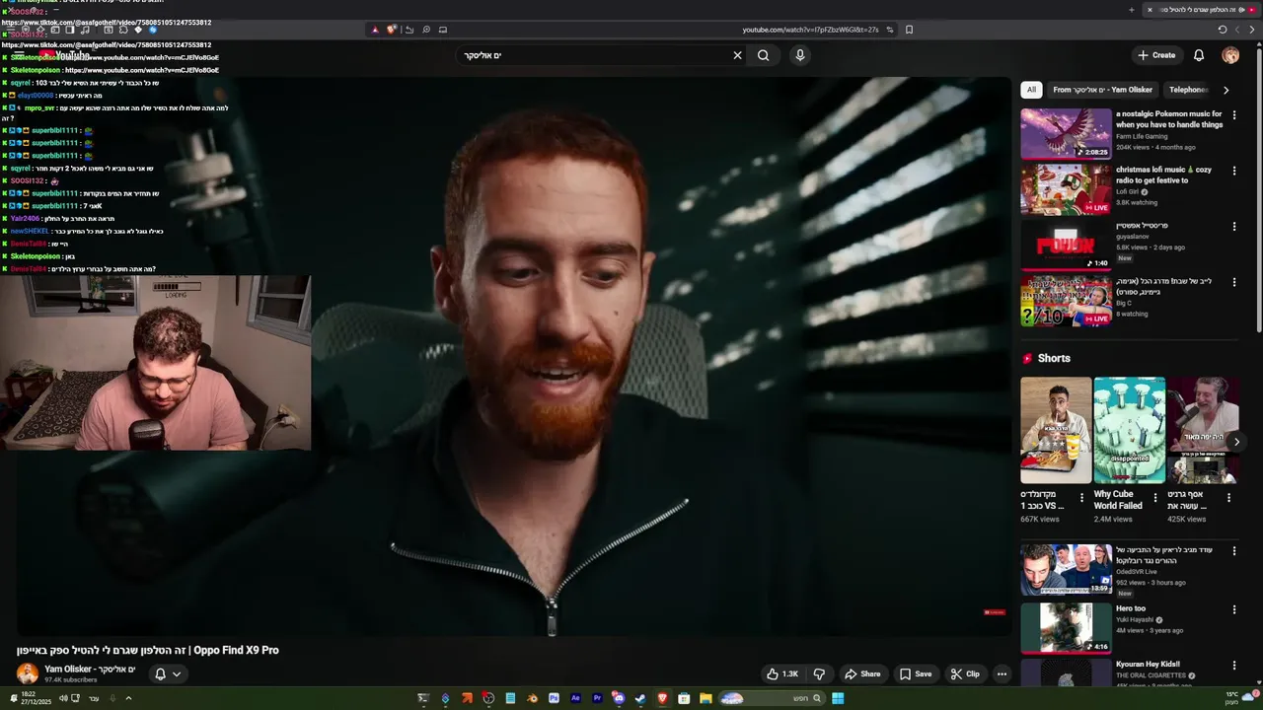Open YouTube notifications bell
1263x710 pixels.
[x=1199, y=55]
